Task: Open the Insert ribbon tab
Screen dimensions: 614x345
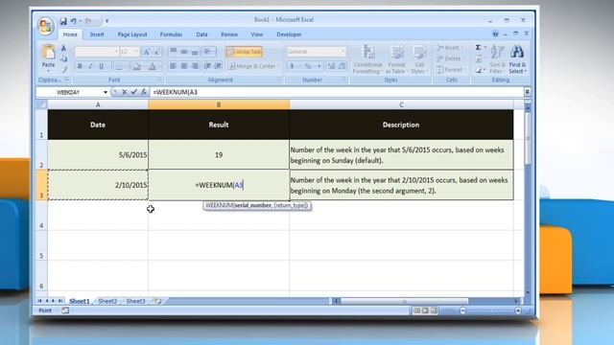Action: (97, 34)
